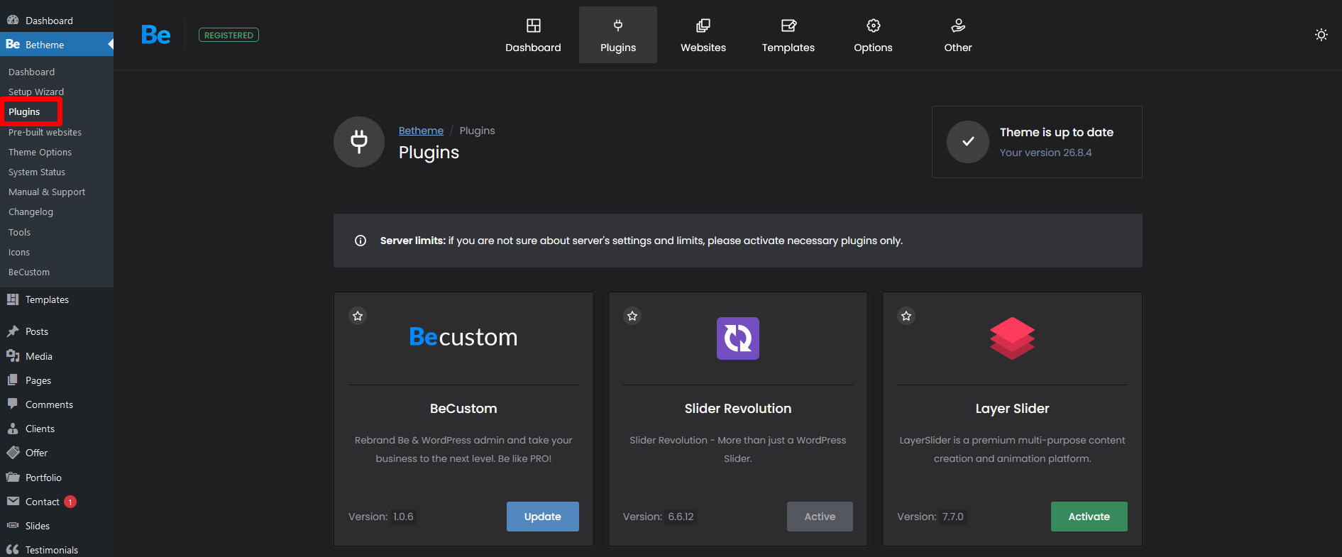Click the Clients person icon in the sidebar

click(13, 428)
